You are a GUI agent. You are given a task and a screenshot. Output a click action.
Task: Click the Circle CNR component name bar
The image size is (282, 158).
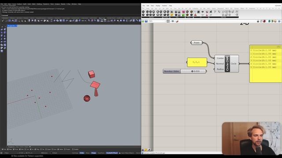pyautogui.click(x=227, y=64)
